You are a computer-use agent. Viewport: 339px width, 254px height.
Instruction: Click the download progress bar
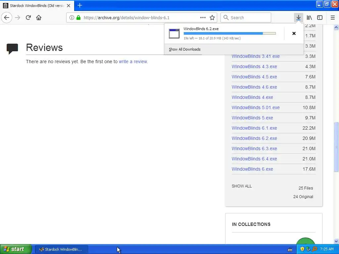pos(230,33)
